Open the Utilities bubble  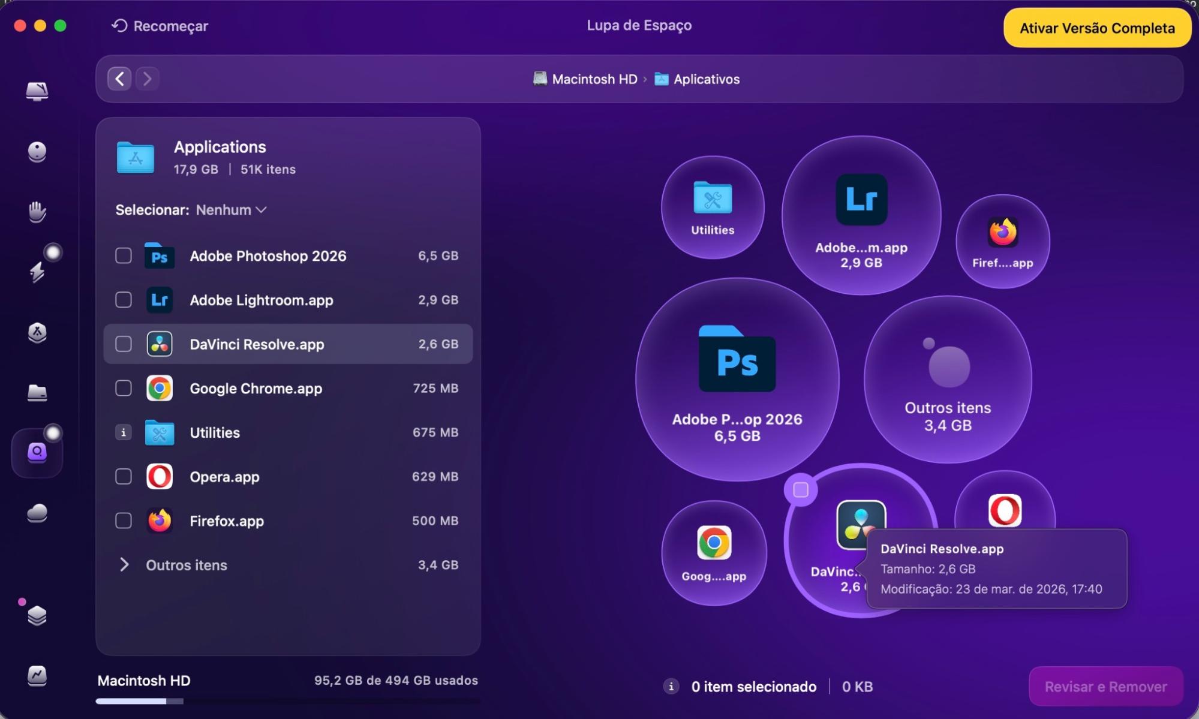(713, 207)
